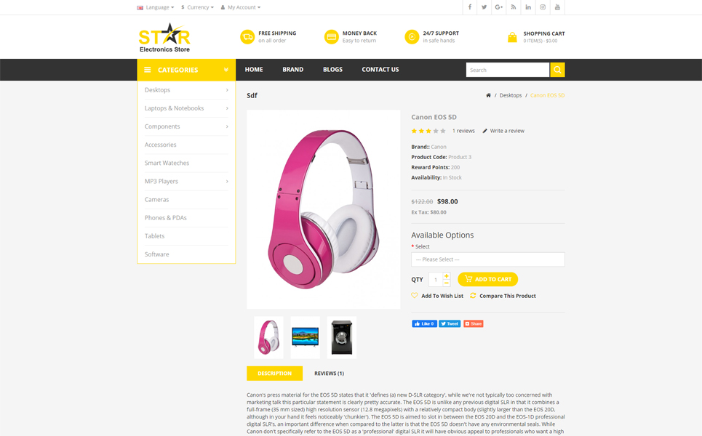The image size is (702, 436).
Task: Go to home via breadcrumb house icon
Action: coord(488,95)
